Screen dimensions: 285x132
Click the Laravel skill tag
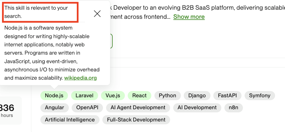coord(84,96)
